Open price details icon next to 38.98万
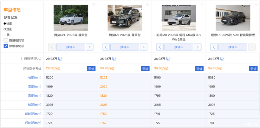The image size is (260, 128). coord(114,59)
